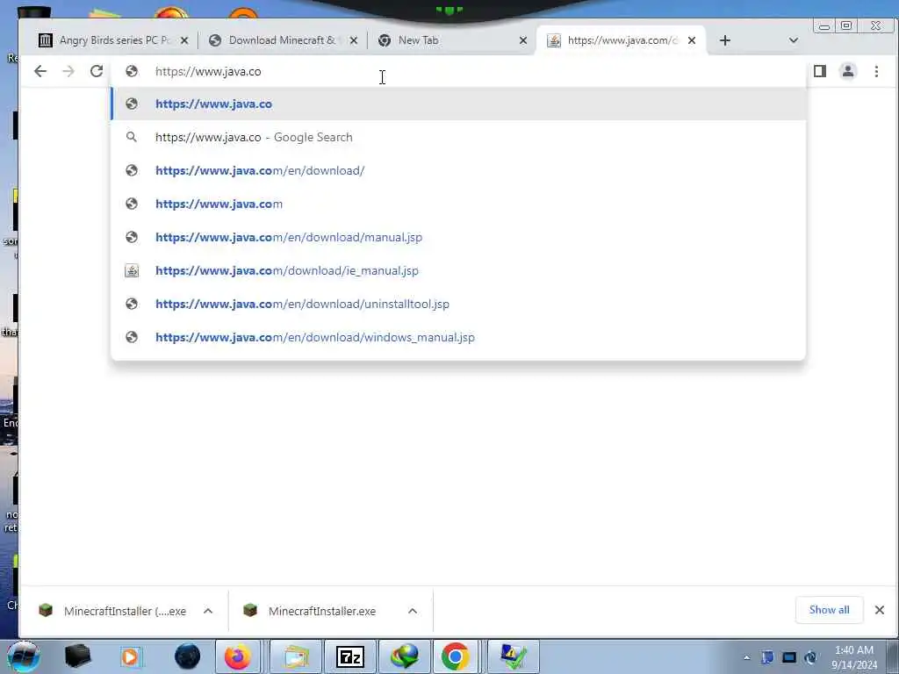Switch to the Angry Birds series tab

pos(109,40)
